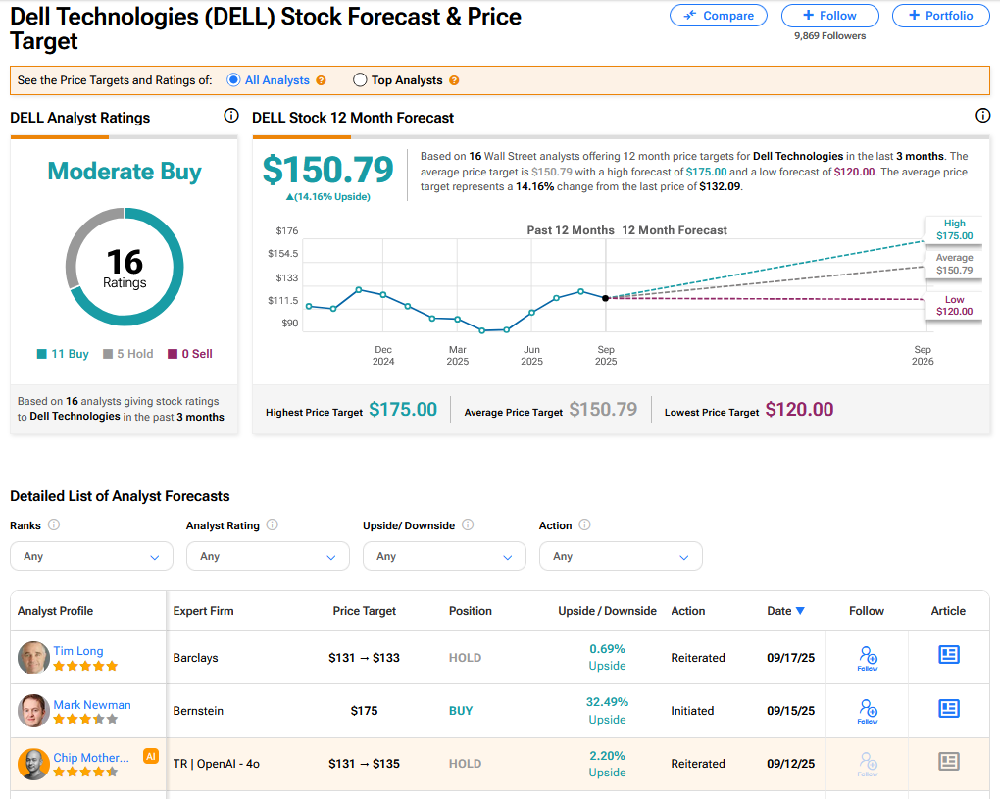Screen dimensions: 1000x799
Task: Click the info icon next to Action filter
Action: click(585, 524)
